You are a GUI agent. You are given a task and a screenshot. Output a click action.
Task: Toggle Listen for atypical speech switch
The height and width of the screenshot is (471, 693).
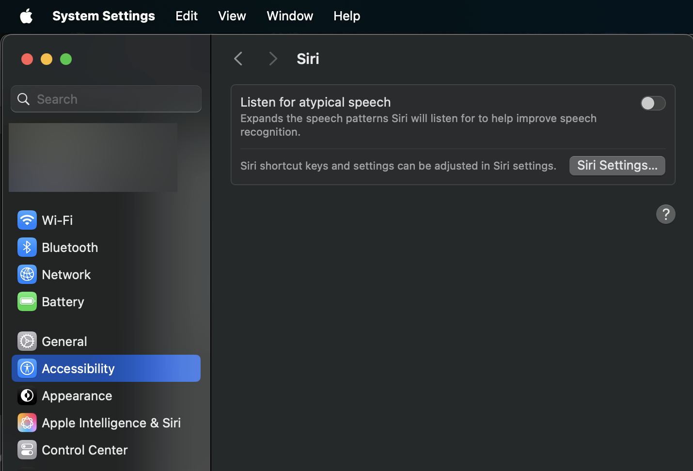point(653,103)
